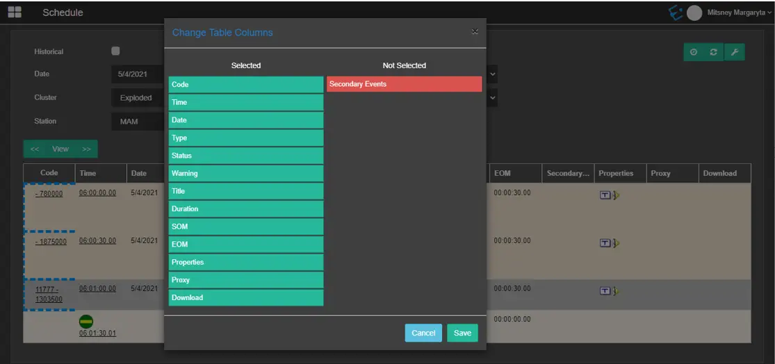The height and width of the screenshot is (364, 775).
Task: Open the Station MAM dropdown
Action: (136, 122)
